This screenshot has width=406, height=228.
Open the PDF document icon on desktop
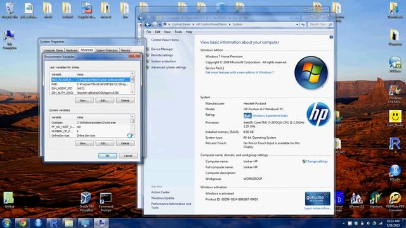[87, 10]
